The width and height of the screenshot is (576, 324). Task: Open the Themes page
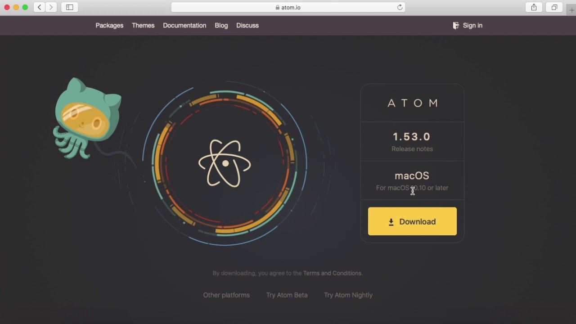[143, 26]
